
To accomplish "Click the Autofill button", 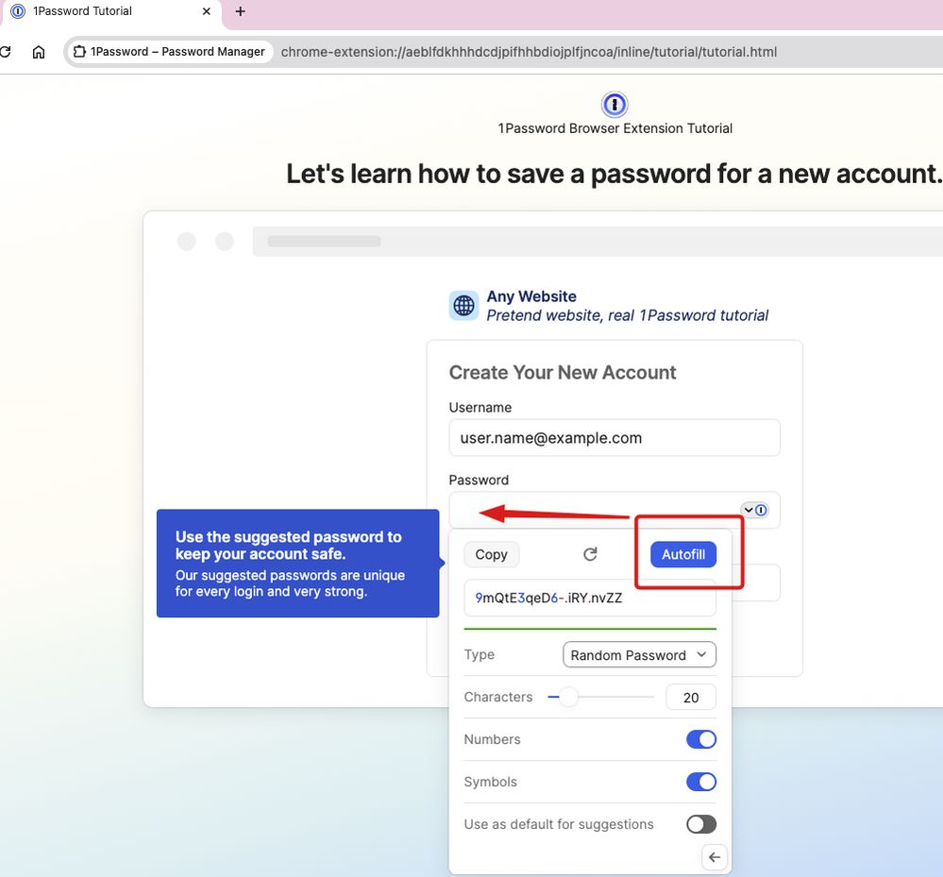I will pos(683,554).
